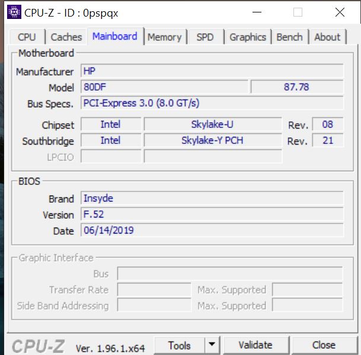Click the Southbridge vendor Intel field
Image resolution: width=361 pixels, height=355 pixels.
(x=111, y=140)
